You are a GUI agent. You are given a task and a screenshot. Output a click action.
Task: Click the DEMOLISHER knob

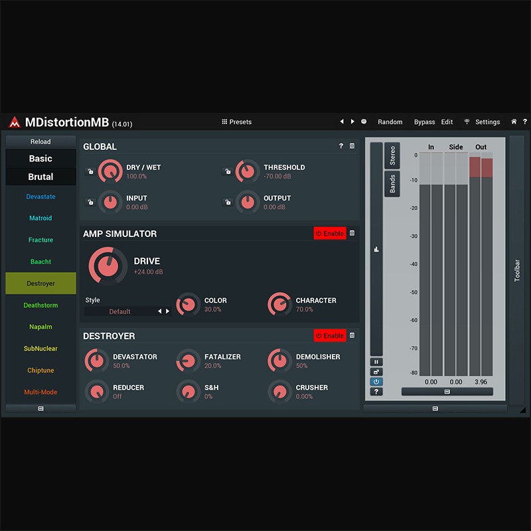279,360
